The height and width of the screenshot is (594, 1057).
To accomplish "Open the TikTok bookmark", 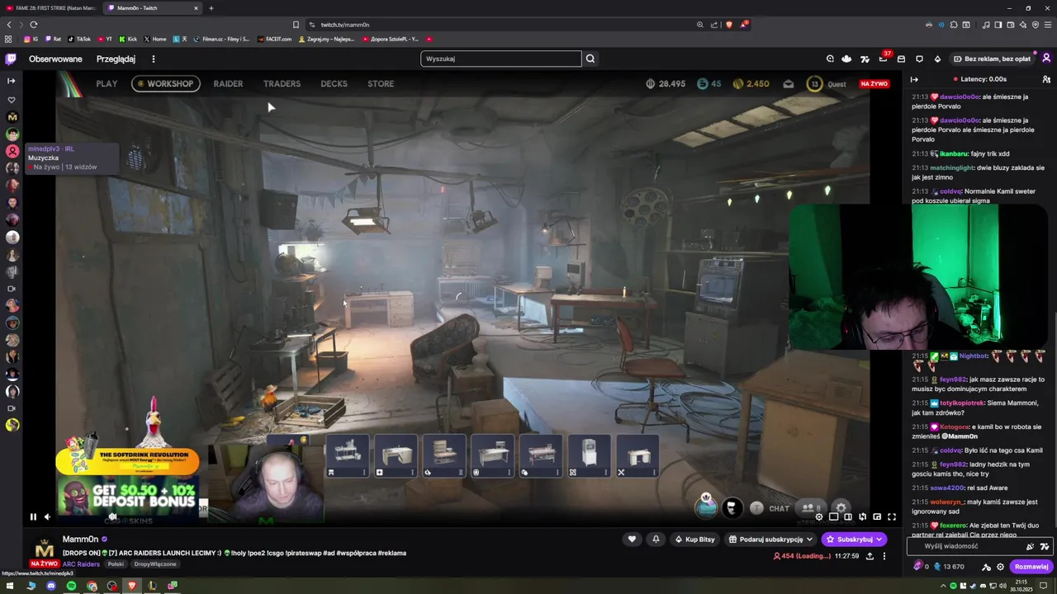I will point(79,39).
